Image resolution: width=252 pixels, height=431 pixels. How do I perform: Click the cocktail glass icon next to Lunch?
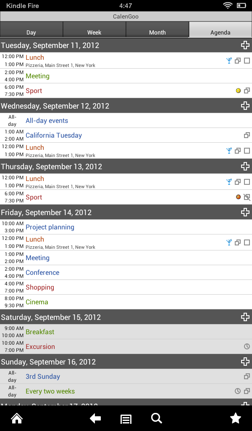229,60
